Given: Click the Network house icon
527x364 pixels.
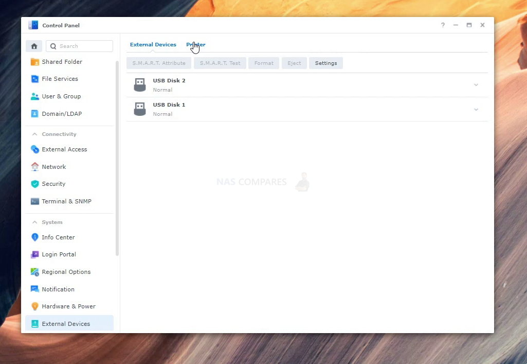Looking at the screenshot, I should [34, 166].
